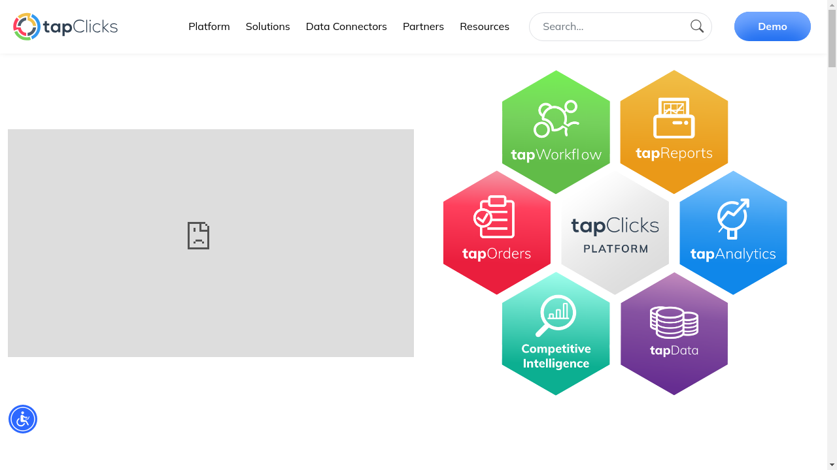Open the accessibility options icon
Screen dimensions: 837x470
coord(23,418)
